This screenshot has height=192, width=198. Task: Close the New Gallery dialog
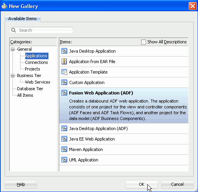coord(193,6)
